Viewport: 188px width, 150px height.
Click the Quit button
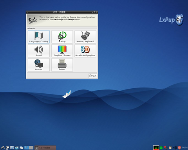(93, 76)
